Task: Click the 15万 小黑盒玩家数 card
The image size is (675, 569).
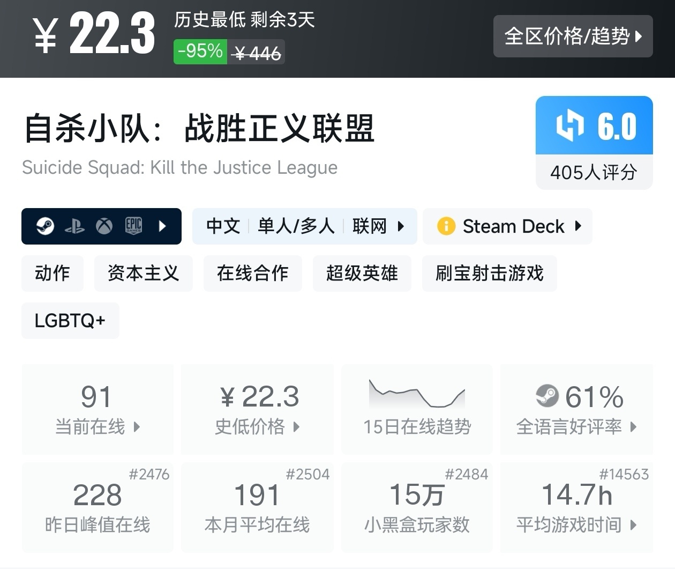Action: tap(417, 507)
